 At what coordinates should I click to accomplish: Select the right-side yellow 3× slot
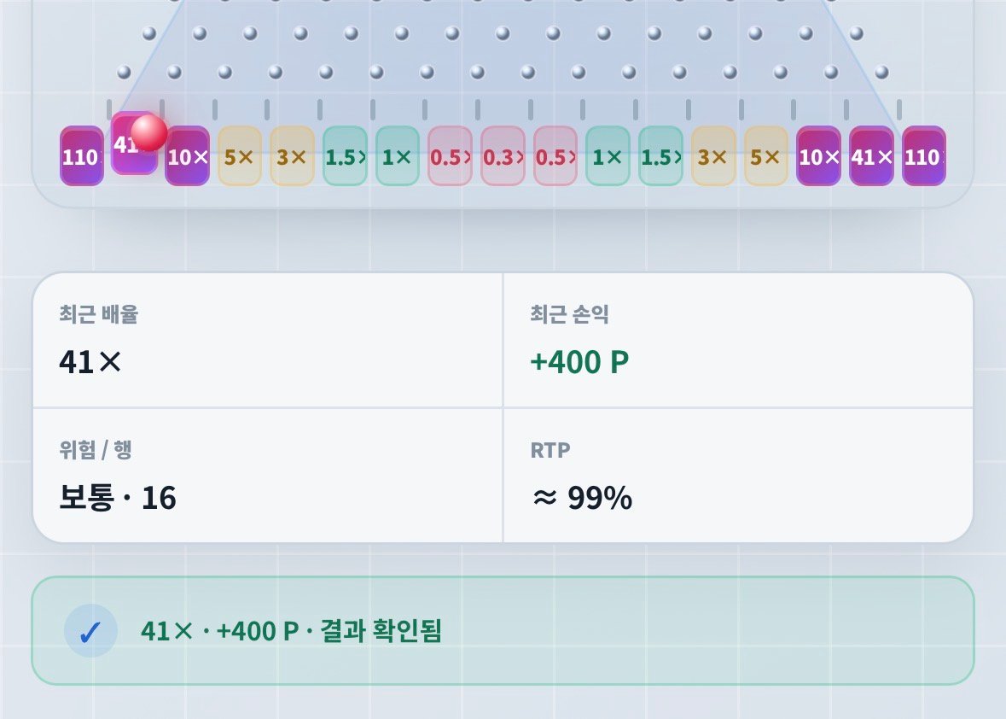tap(713, 156)
